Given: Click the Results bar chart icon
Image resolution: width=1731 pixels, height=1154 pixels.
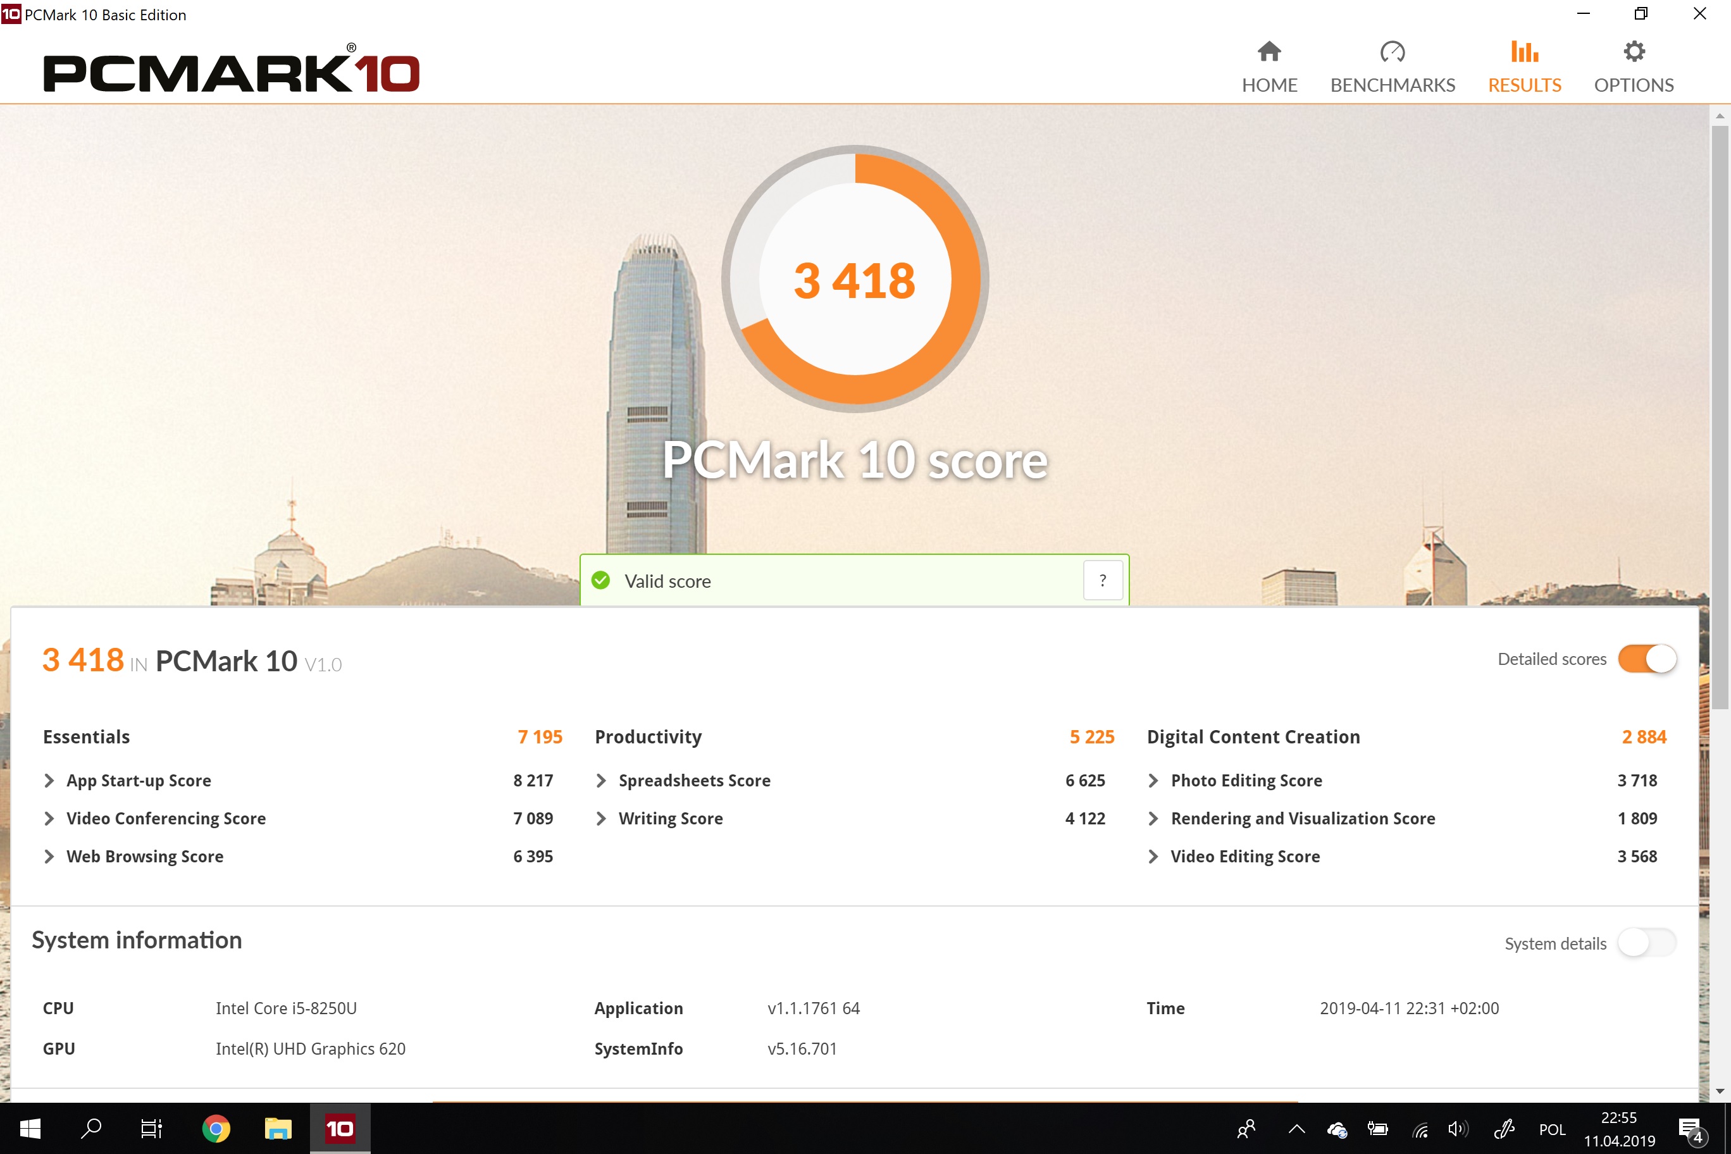Looking at the screenshot, I should [x=1523, y=51].
